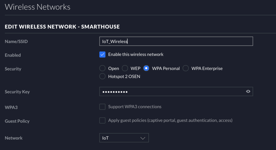Pick the Hotspot 2 OSEN option
The height and width of the screenshot is (150, 276).
click(102, 76)
